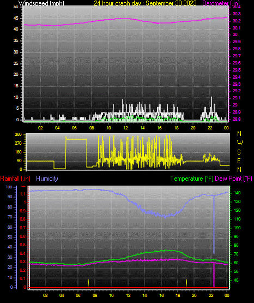Click barometer axis value 29.5
254x303 pixels.
point(237,70)
